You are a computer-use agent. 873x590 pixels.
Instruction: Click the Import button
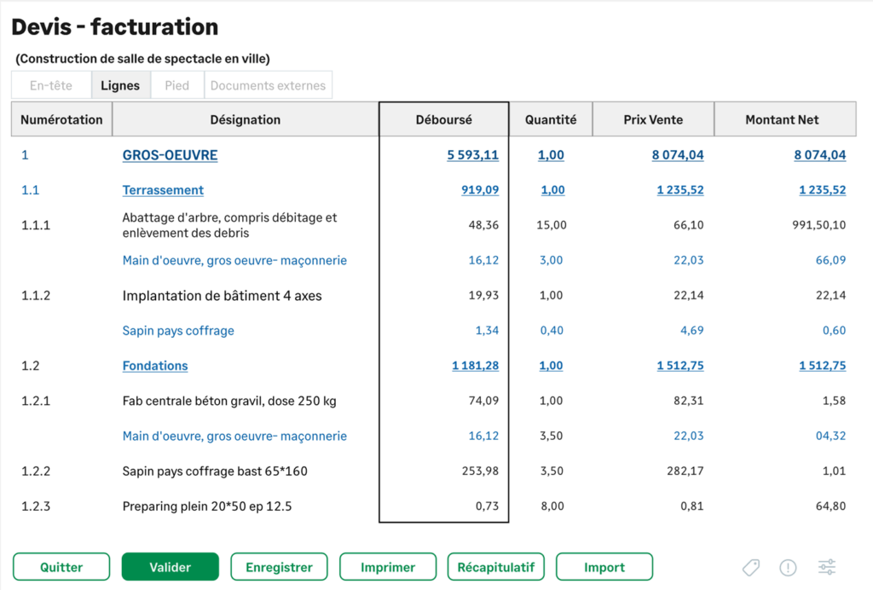tap(604, 567)
